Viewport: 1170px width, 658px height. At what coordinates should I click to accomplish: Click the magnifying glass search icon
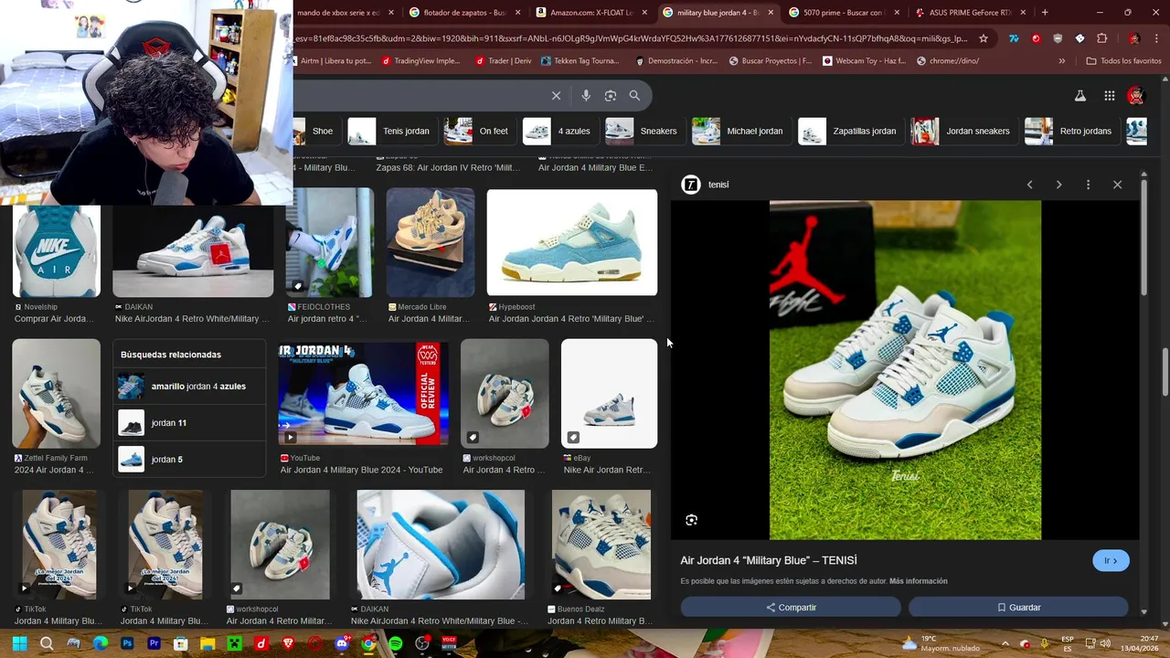[x=634, y=95]
